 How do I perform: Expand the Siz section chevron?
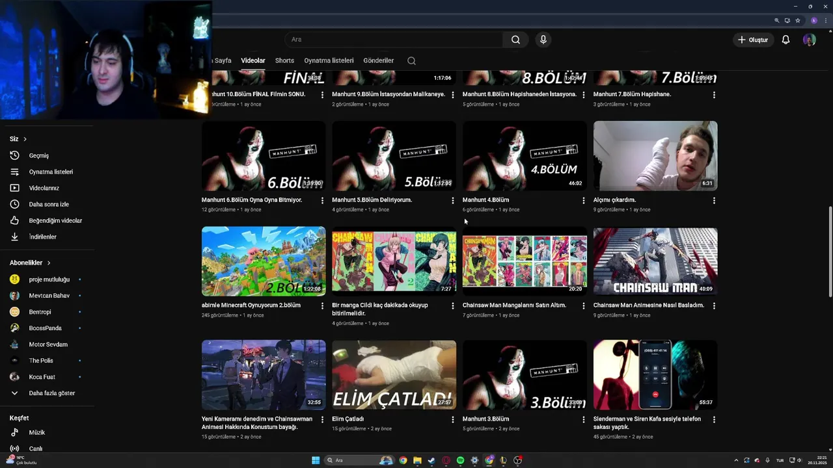pos(25,139)
